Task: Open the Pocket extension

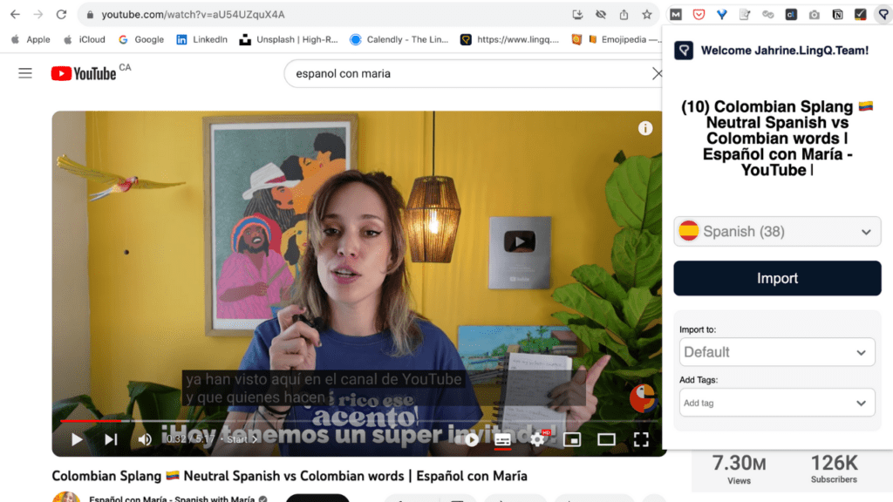Action: 699,15
